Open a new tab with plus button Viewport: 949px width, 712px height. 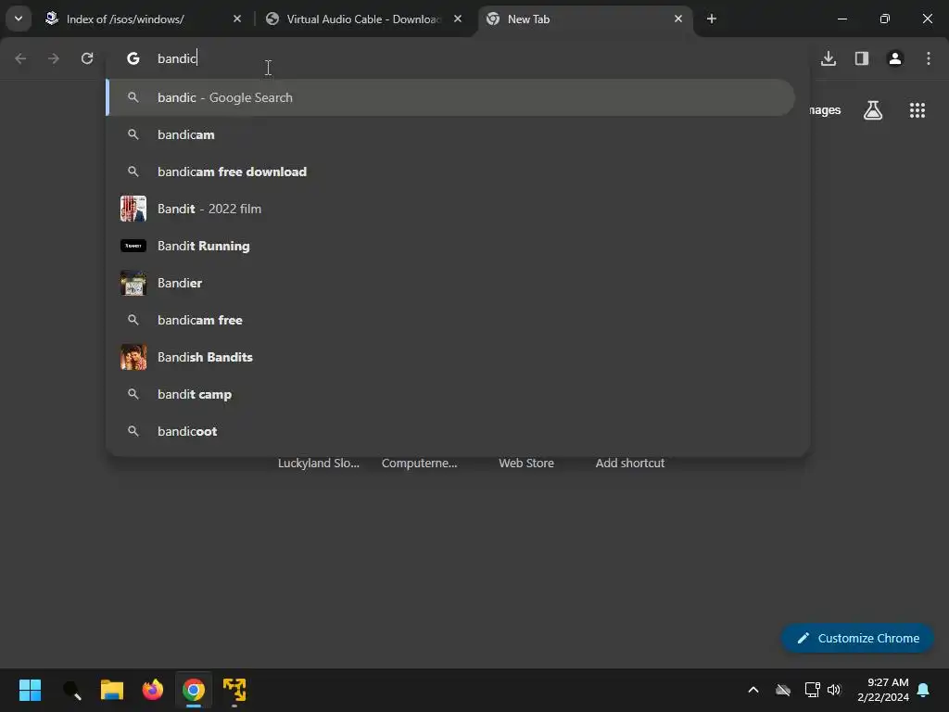(x=712, y=19)
